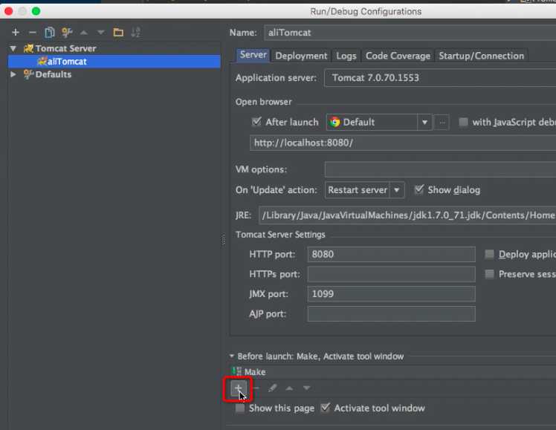Select aliTomcat configuration in tree
This screenshot has height=430, width=556.
pyautogui.click(x=114, y=62)
